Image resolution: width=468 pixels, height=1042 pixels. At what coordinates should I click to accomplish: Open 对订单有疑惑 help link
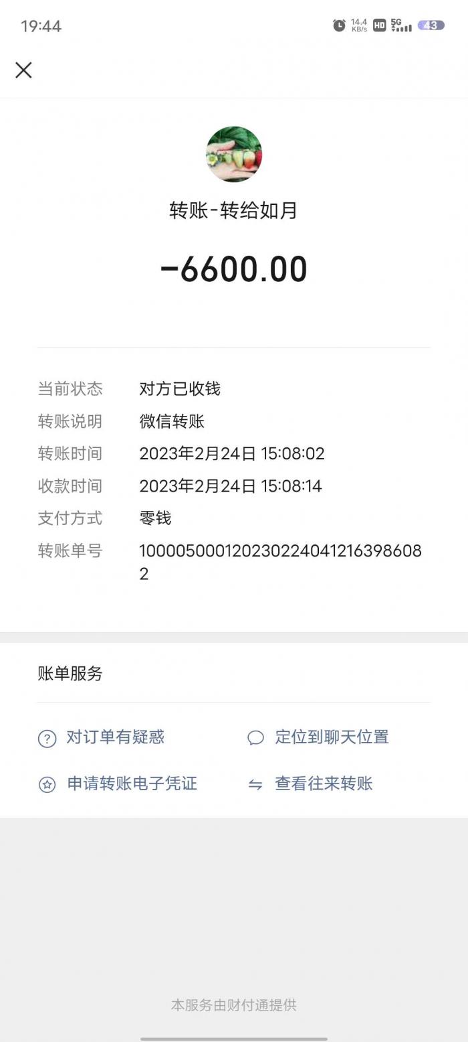[116, 737]
